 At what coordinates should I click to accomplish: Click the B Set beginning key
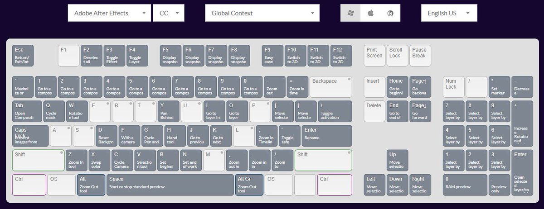[x=168, y=160]
